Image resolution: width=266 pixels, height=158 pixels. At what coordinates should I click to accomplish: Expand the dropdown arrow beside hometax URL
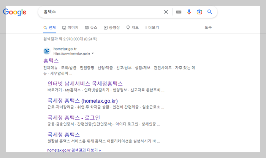coord(93,53)
